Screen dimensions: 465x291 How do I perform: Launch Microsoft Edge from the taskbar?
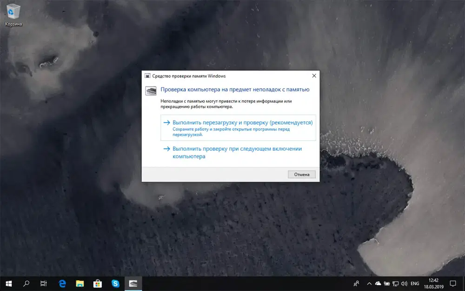click(62, 284)
